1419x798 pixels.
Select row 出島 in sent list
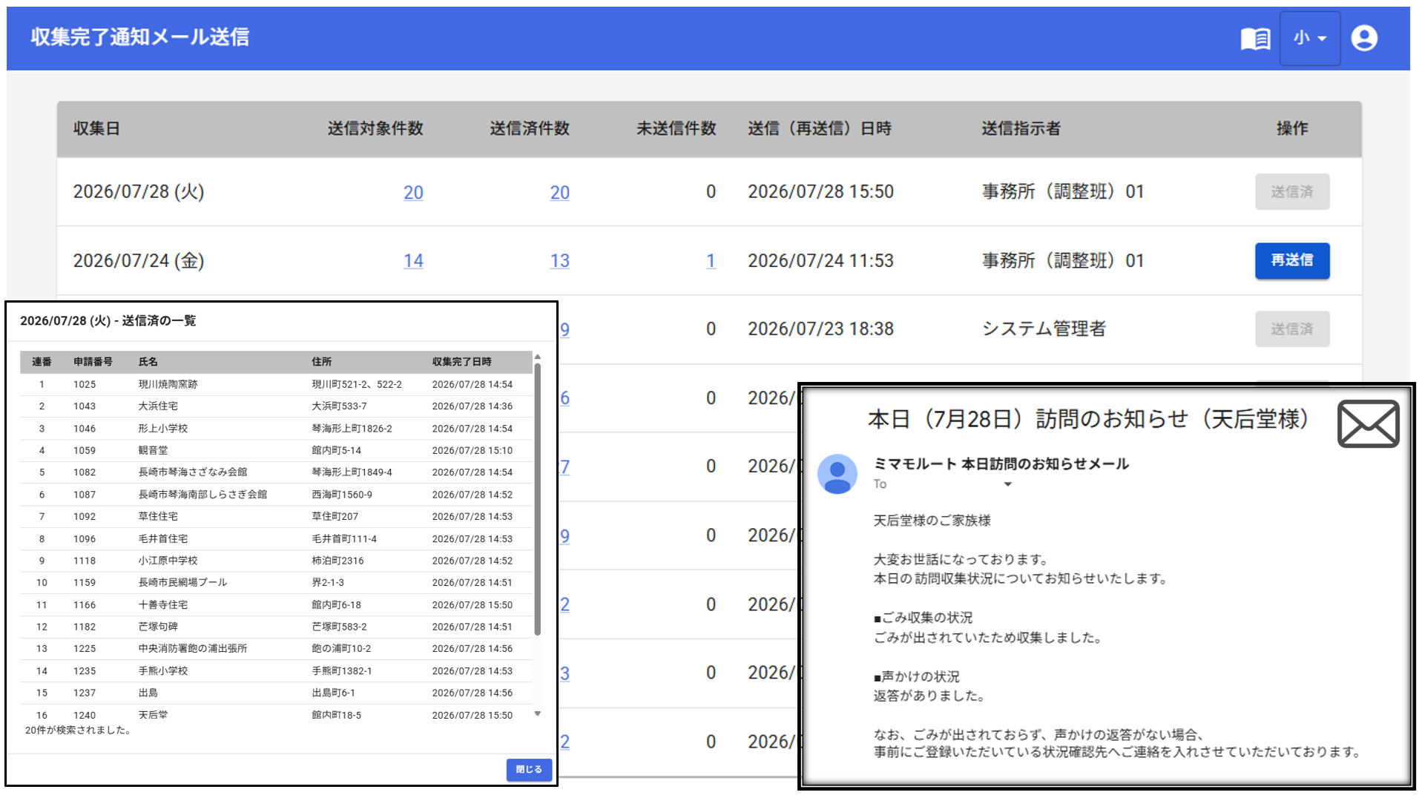276,693
